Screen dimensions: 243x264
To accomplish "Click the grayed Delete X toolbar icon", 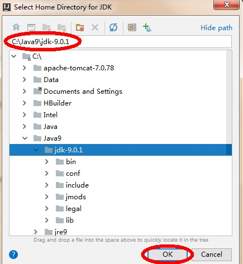I will (x=95, y=28).
